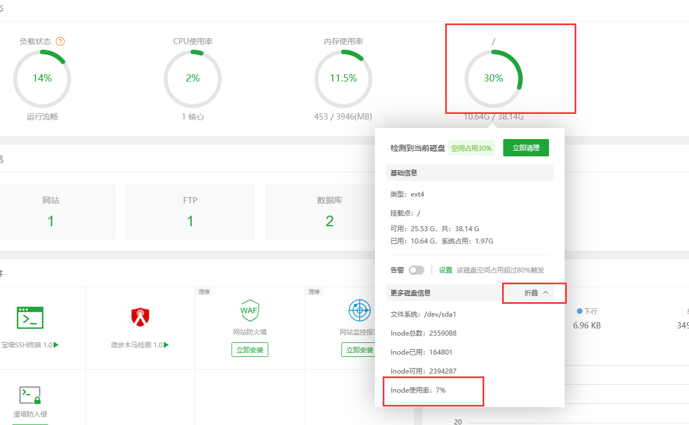Click the 负载状态 14% gauge
This screenshot has width=689, height=425.
click(42, 78)
